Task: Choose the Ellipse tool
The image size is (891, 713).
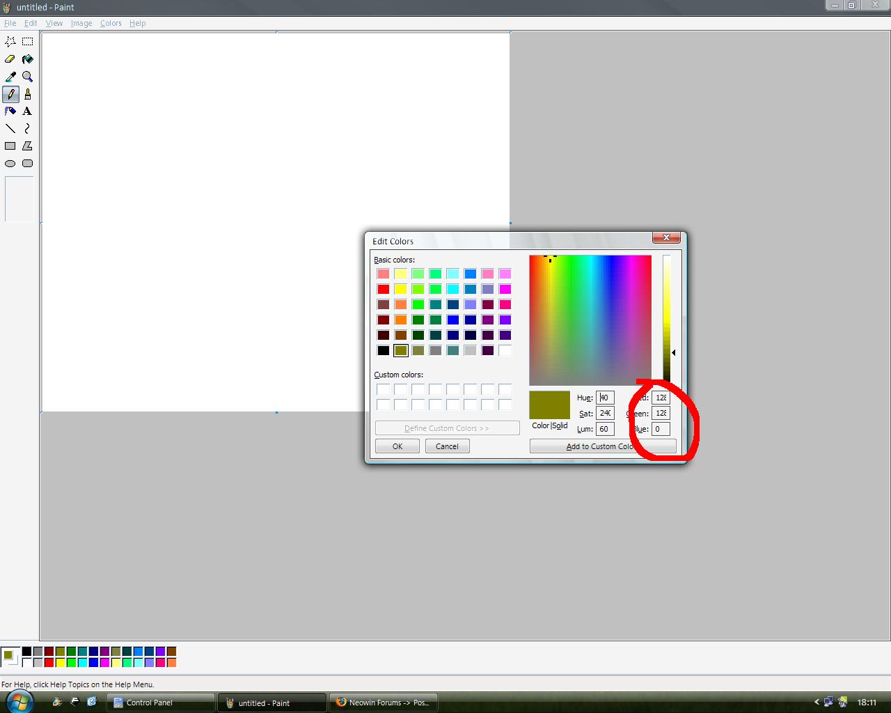Action: (10, 164)
